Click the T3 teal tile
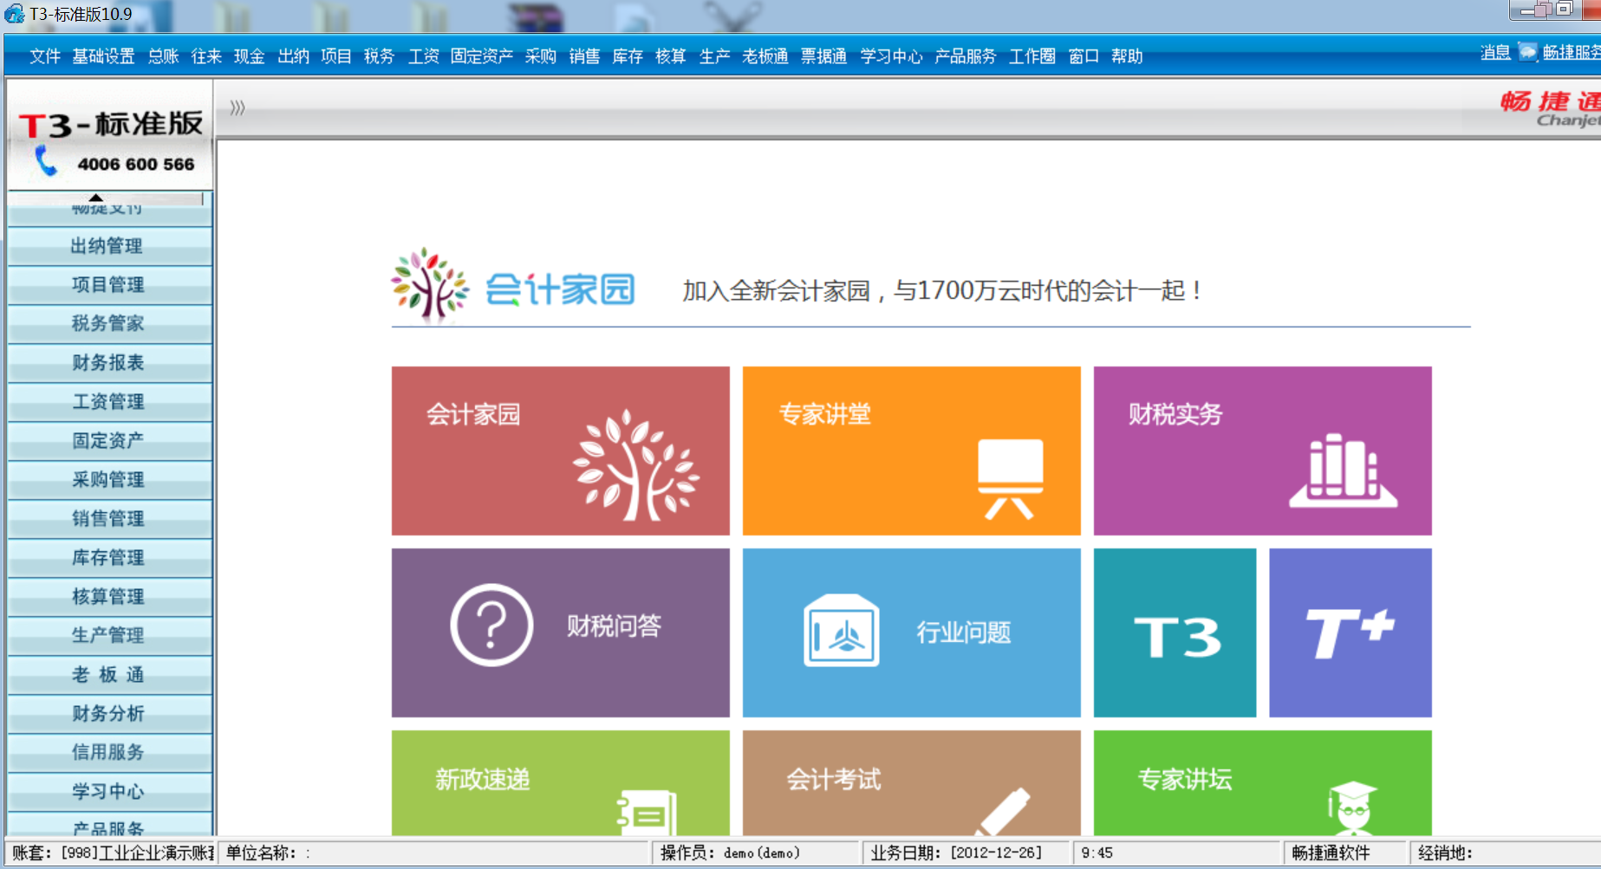Screen dimensions: 1601x869 (1175, 632)
